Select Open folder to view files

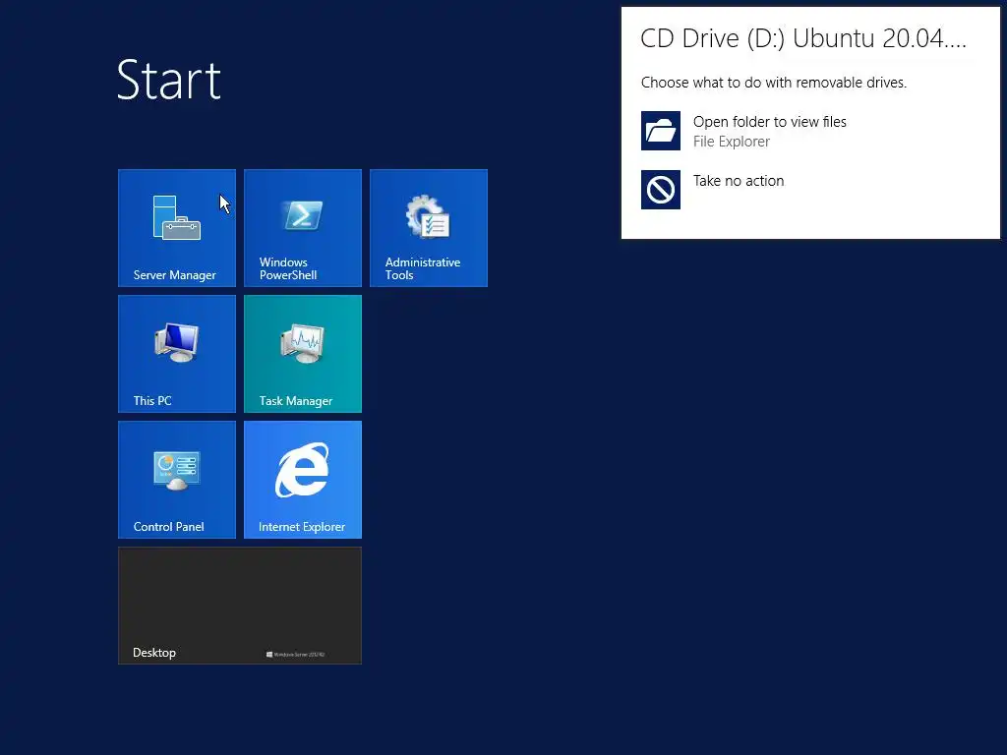tap(769, 121)
